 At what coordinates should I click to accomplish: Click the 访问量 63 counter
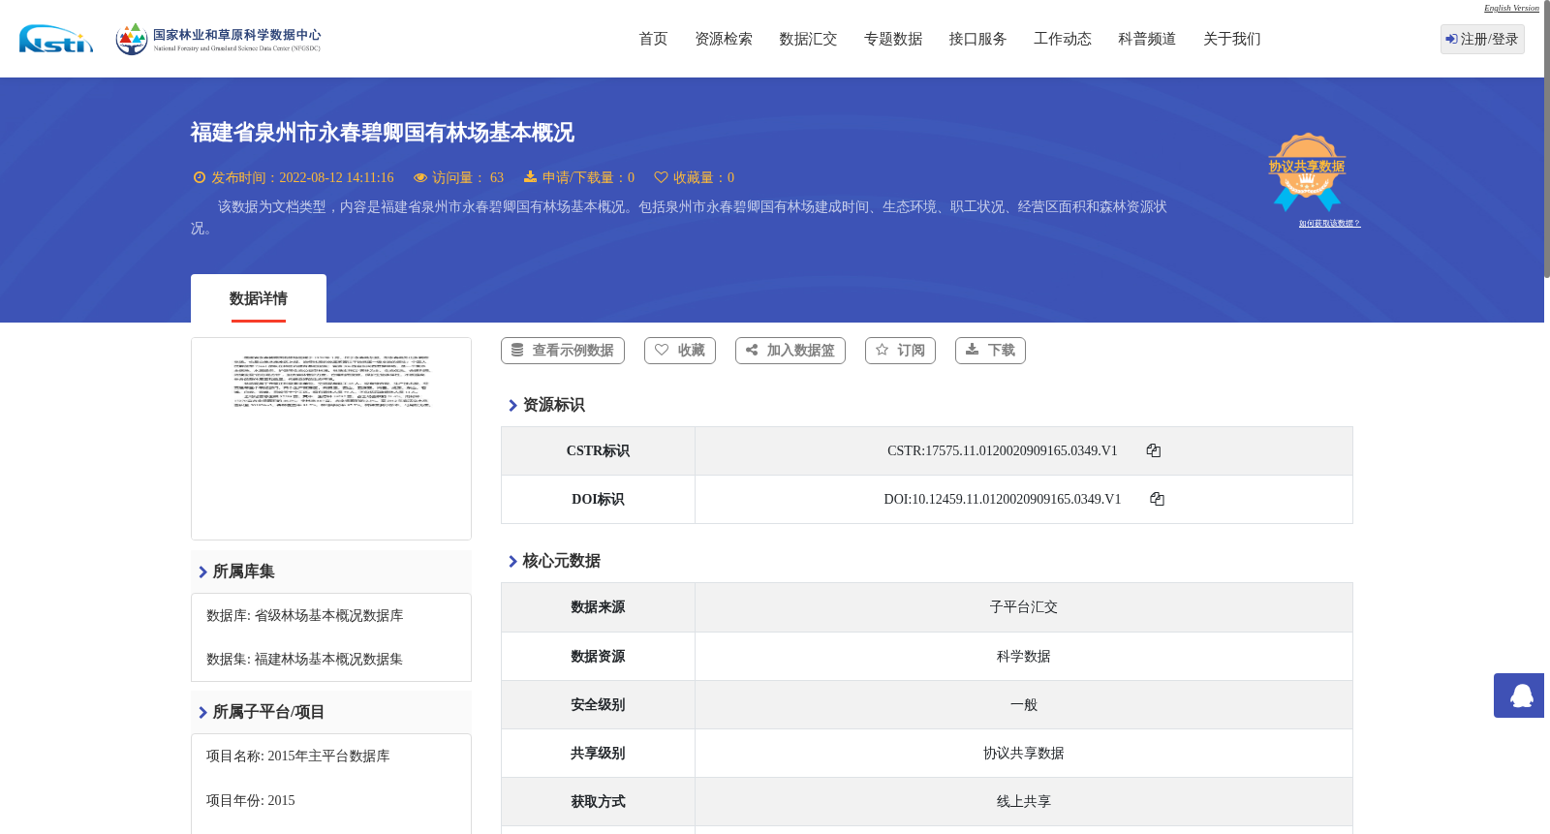tap(458, 178)
